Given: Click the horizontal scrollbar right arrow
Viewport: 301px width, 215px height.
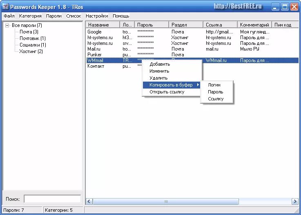Looking at the screenshot, I should (295, 202).
